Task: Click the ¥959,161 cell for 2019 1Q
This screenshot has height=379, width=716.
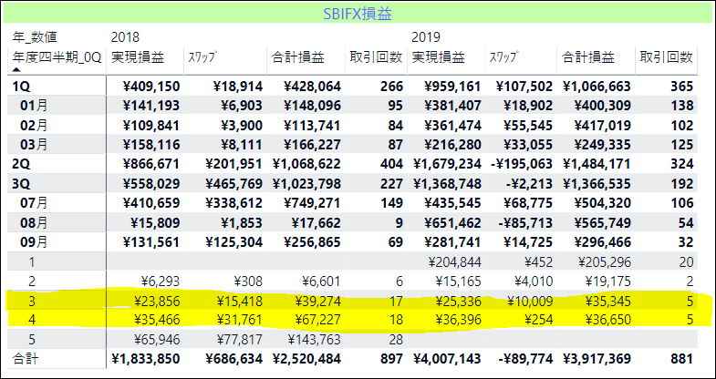Action: pyautogui.click(x=452, y=87)
